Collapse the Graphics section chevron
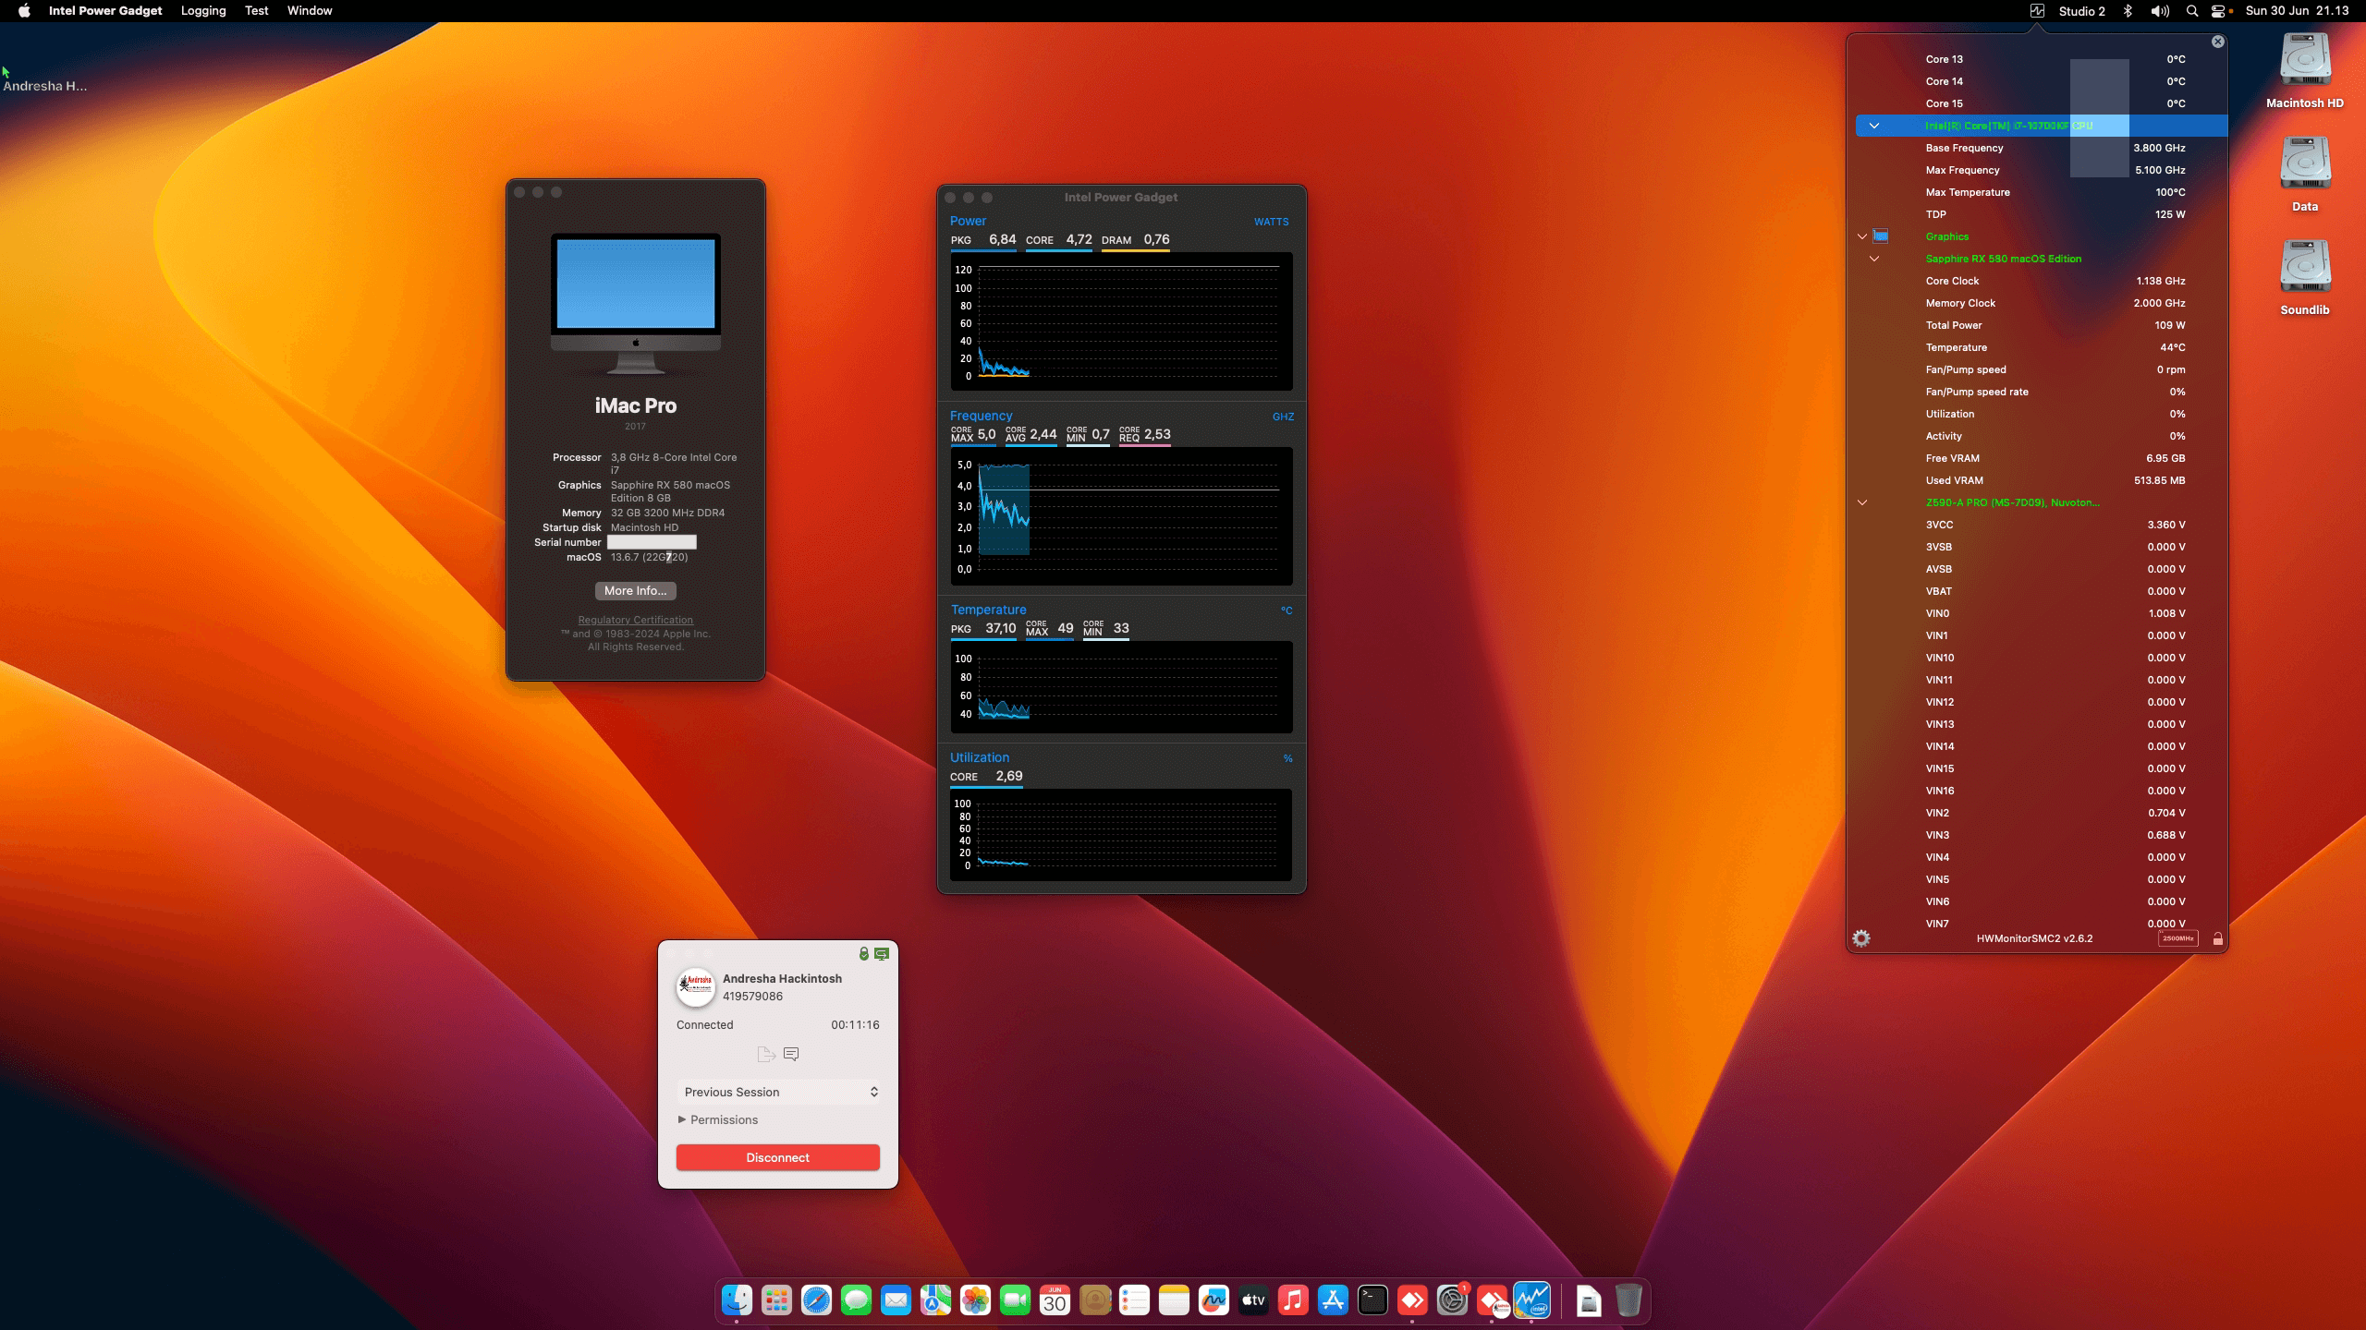Screen dimensions: 2366x1330 1862,236
